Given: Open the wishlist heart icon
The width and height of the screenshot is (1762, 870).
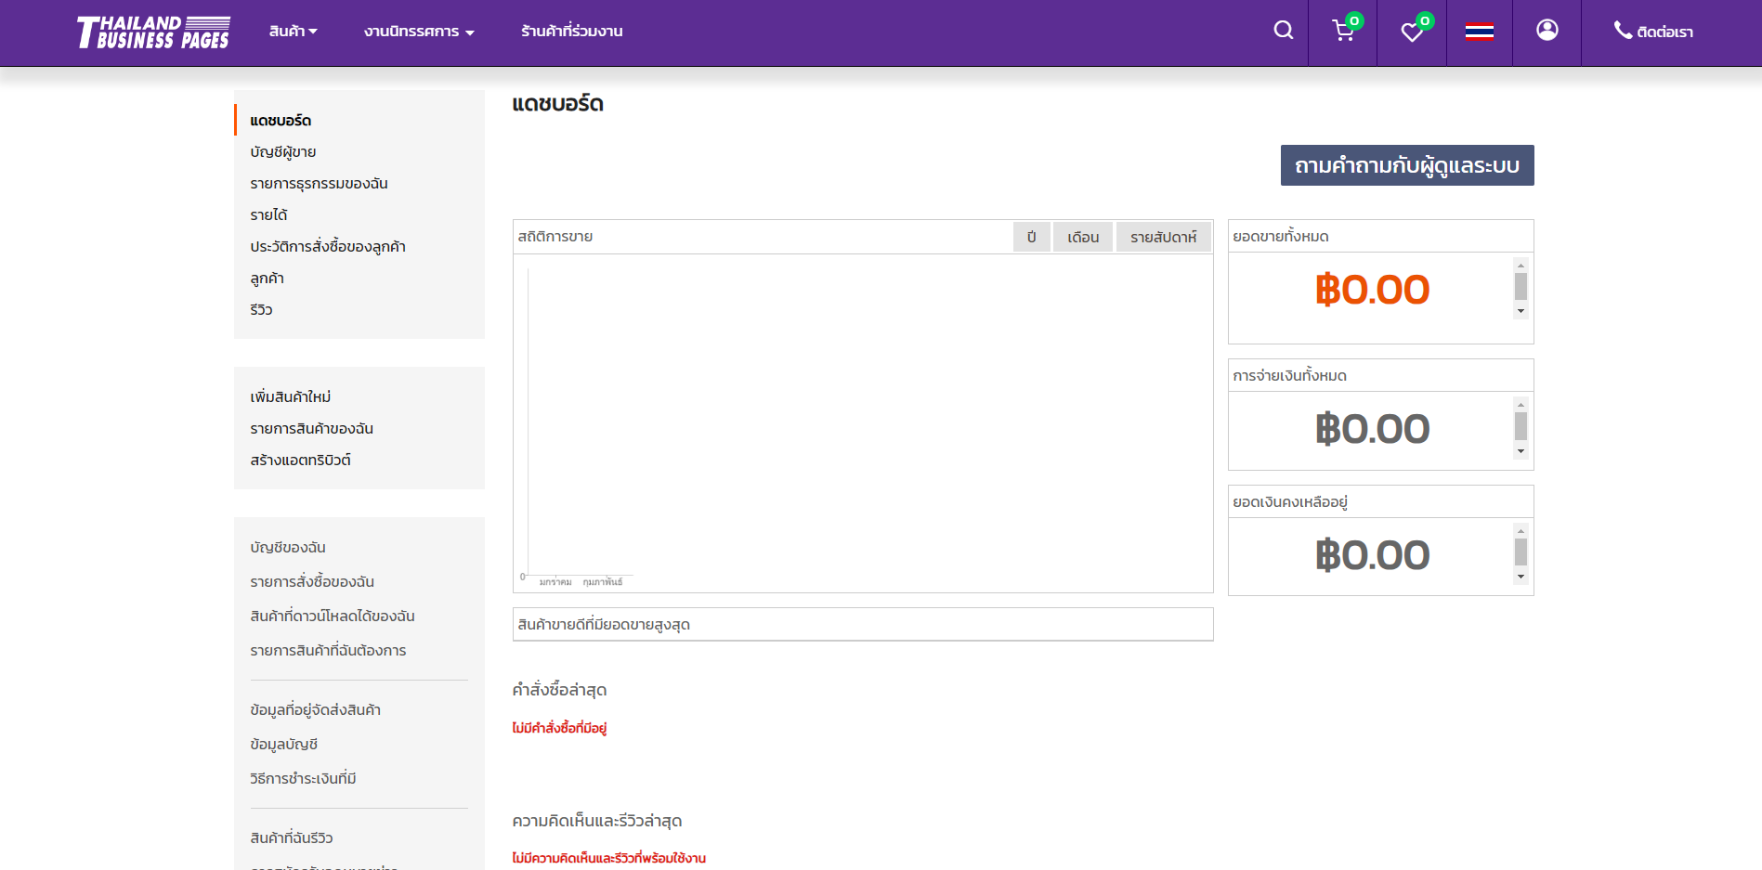Looking at the screenshot, I should coord(1412,32).
